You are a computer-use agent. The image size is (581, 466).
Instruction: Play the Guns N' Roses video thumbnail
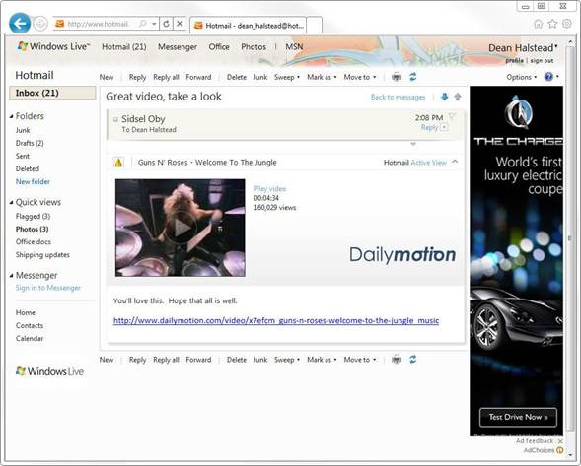[181, 228]
